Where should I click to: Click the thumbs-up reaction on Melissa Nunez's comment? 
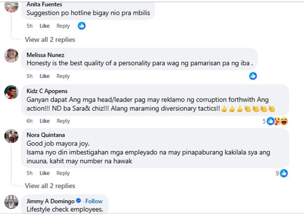pyautogui.click(x=253, y=76)
